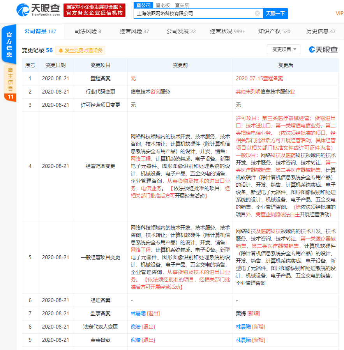Viewport: 344px width, 350px height.
Task: Open the 变更项目 filter dropdown
Action: [283, 49]
